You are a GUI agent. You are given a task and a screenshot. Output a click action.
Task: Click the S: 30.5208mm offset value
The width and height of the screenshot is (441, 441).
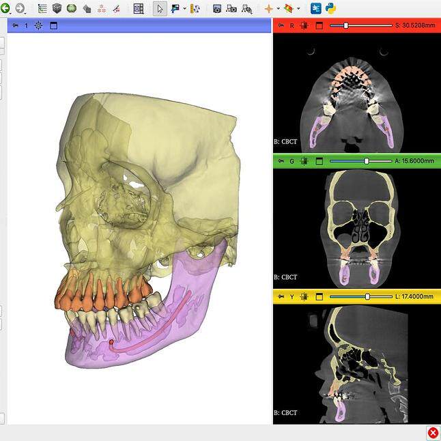point(415,25)
